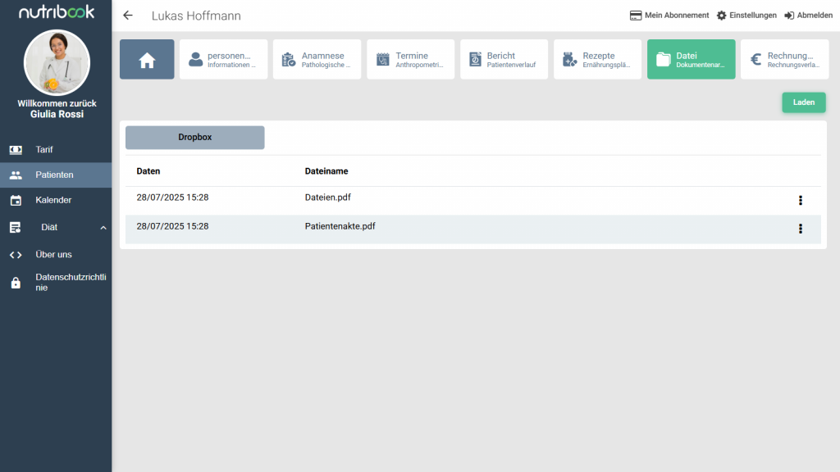Open options menu for Dateien.pdf
This screenshot has width=840, height=472.
tap(800, 201)
